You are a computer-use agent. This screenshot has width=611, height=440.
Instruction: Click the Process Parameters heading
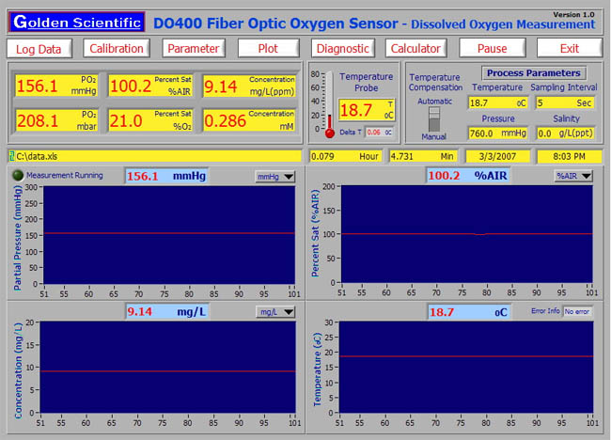pyautogui.click(x=534, y=73)
